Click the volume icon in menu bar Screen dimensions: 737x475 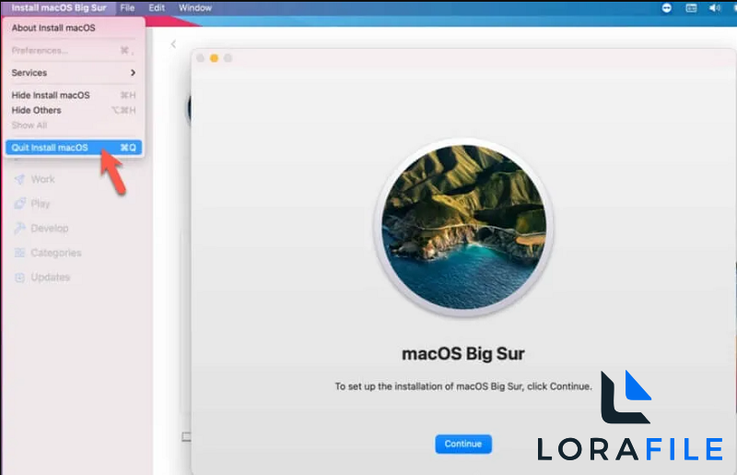coord(715,8)
